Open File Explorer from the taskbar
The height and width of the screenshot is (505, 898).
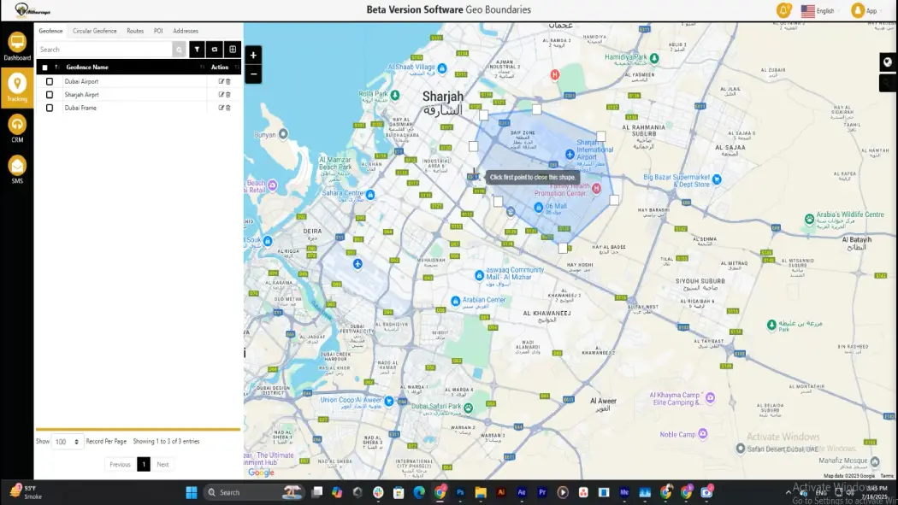click(481, 492)
